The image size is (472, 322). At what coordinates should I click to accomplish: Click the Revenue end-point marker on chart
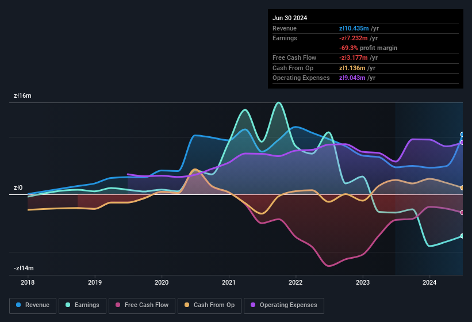click(462, 135)
